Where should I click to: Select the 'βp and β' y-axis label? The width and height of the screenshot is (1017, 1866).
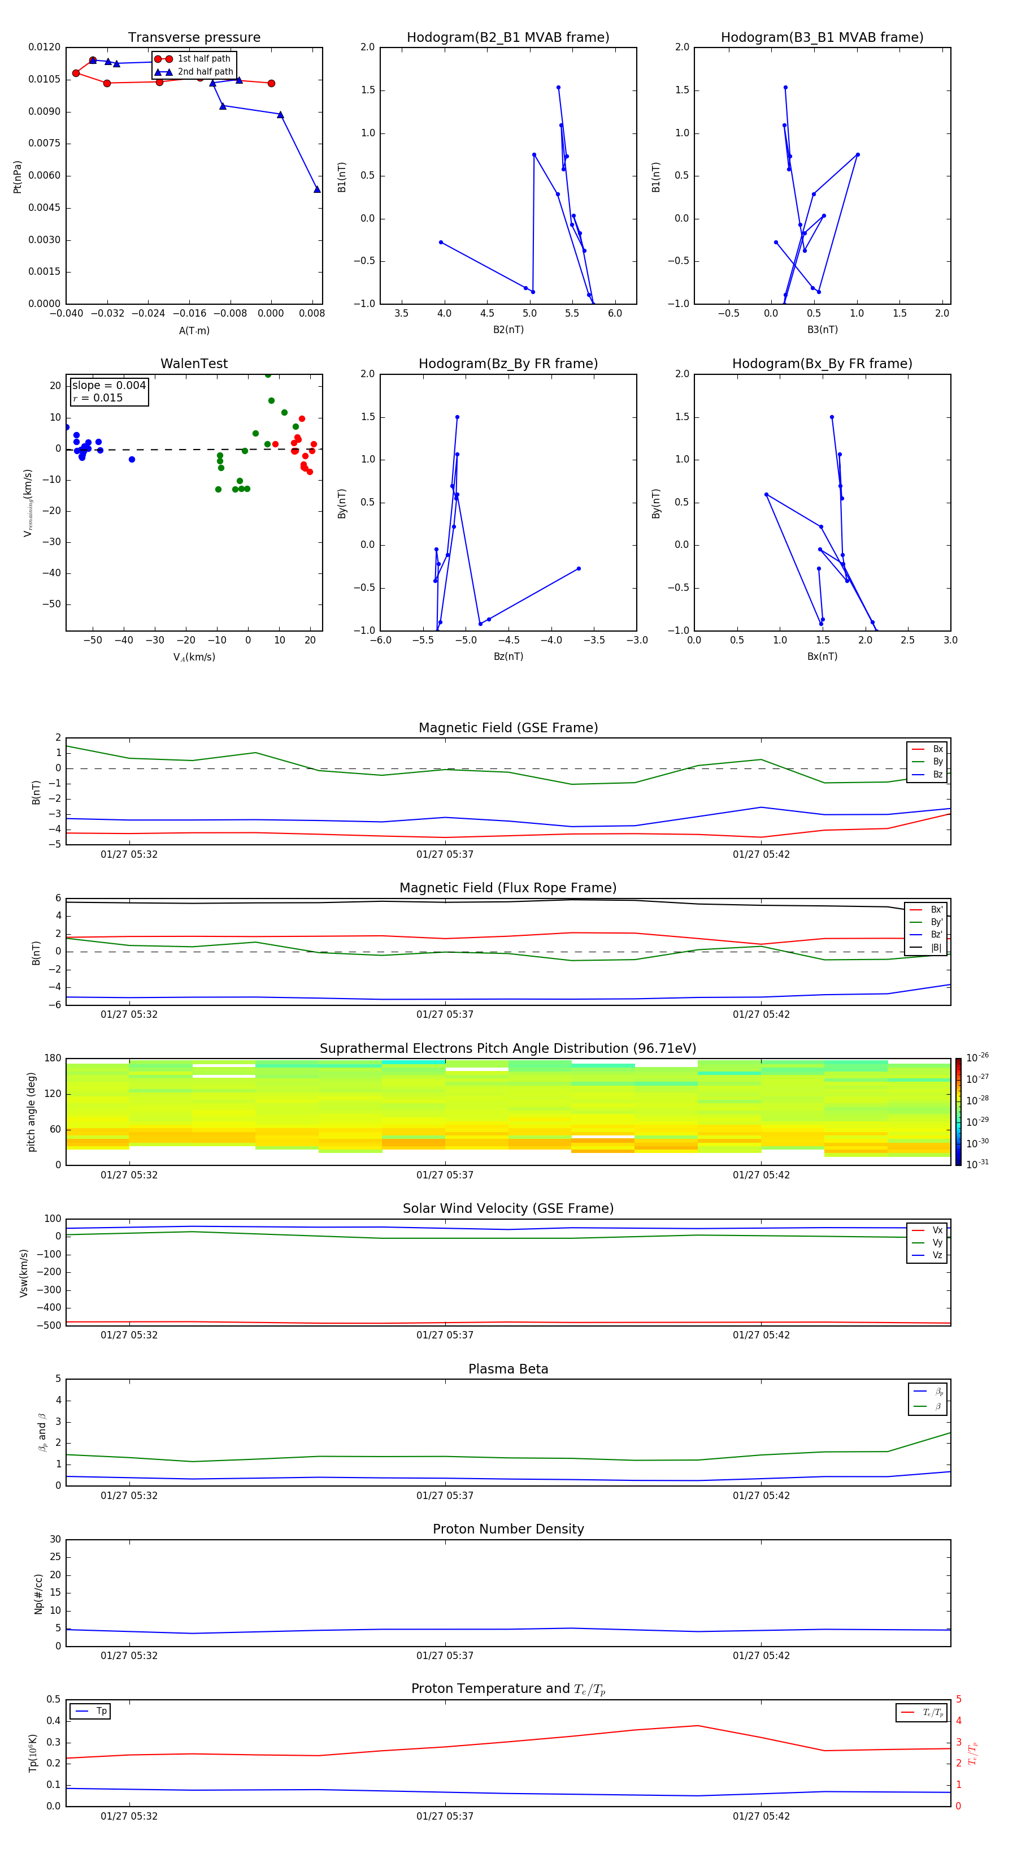coord(42,1432)
